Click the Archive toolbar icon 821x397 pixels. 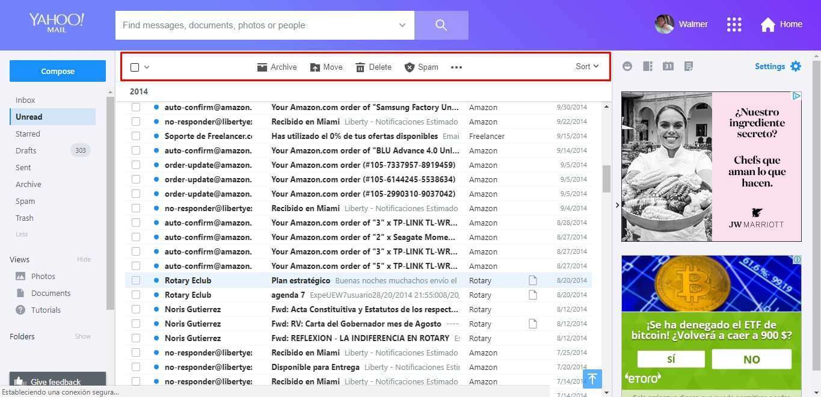[x=262, y=67]
